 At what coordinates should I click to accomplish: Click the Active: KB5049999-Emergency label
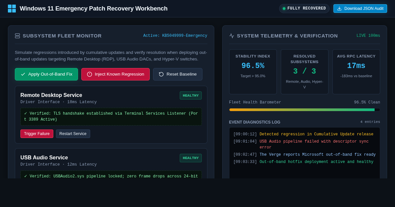[175, 36]
